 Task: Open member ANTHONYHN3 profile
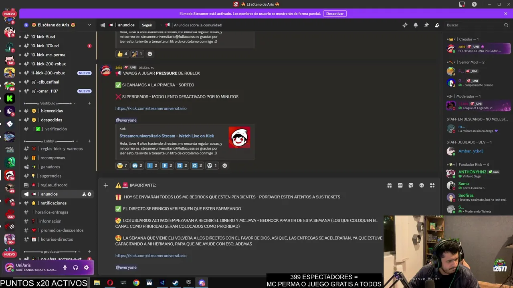479,174
